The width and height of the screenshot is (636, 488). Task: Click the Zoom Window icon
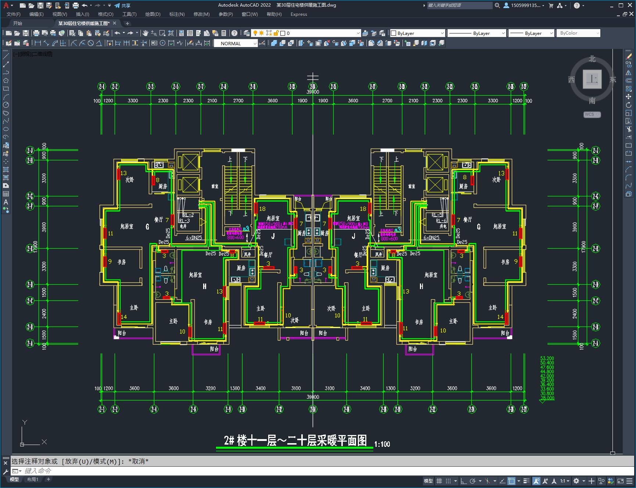[x=162, y=33]
